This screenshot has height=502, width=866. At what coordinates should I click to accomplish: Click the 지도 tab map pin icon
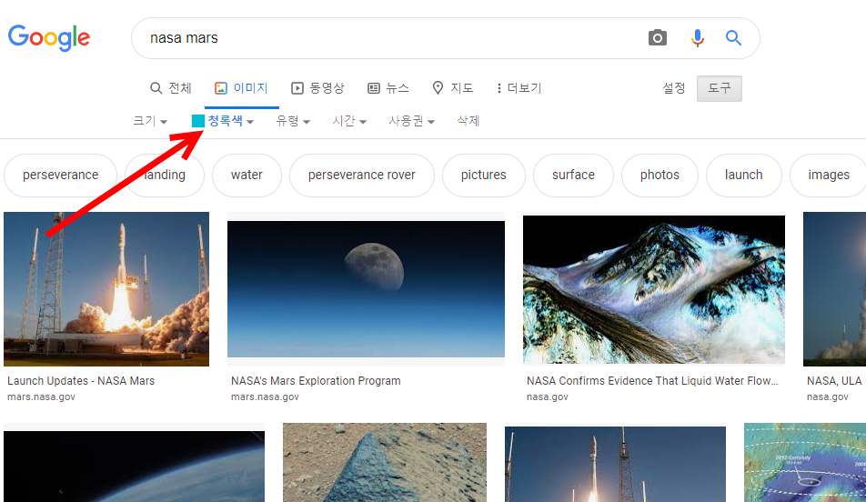(438, 88)
